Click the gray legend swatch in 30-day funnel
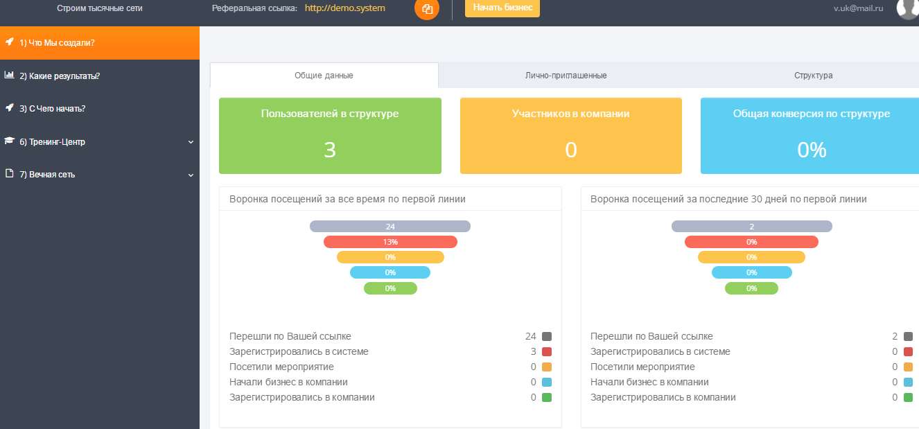Screen dimensions: 919x429 coord(909,336)
